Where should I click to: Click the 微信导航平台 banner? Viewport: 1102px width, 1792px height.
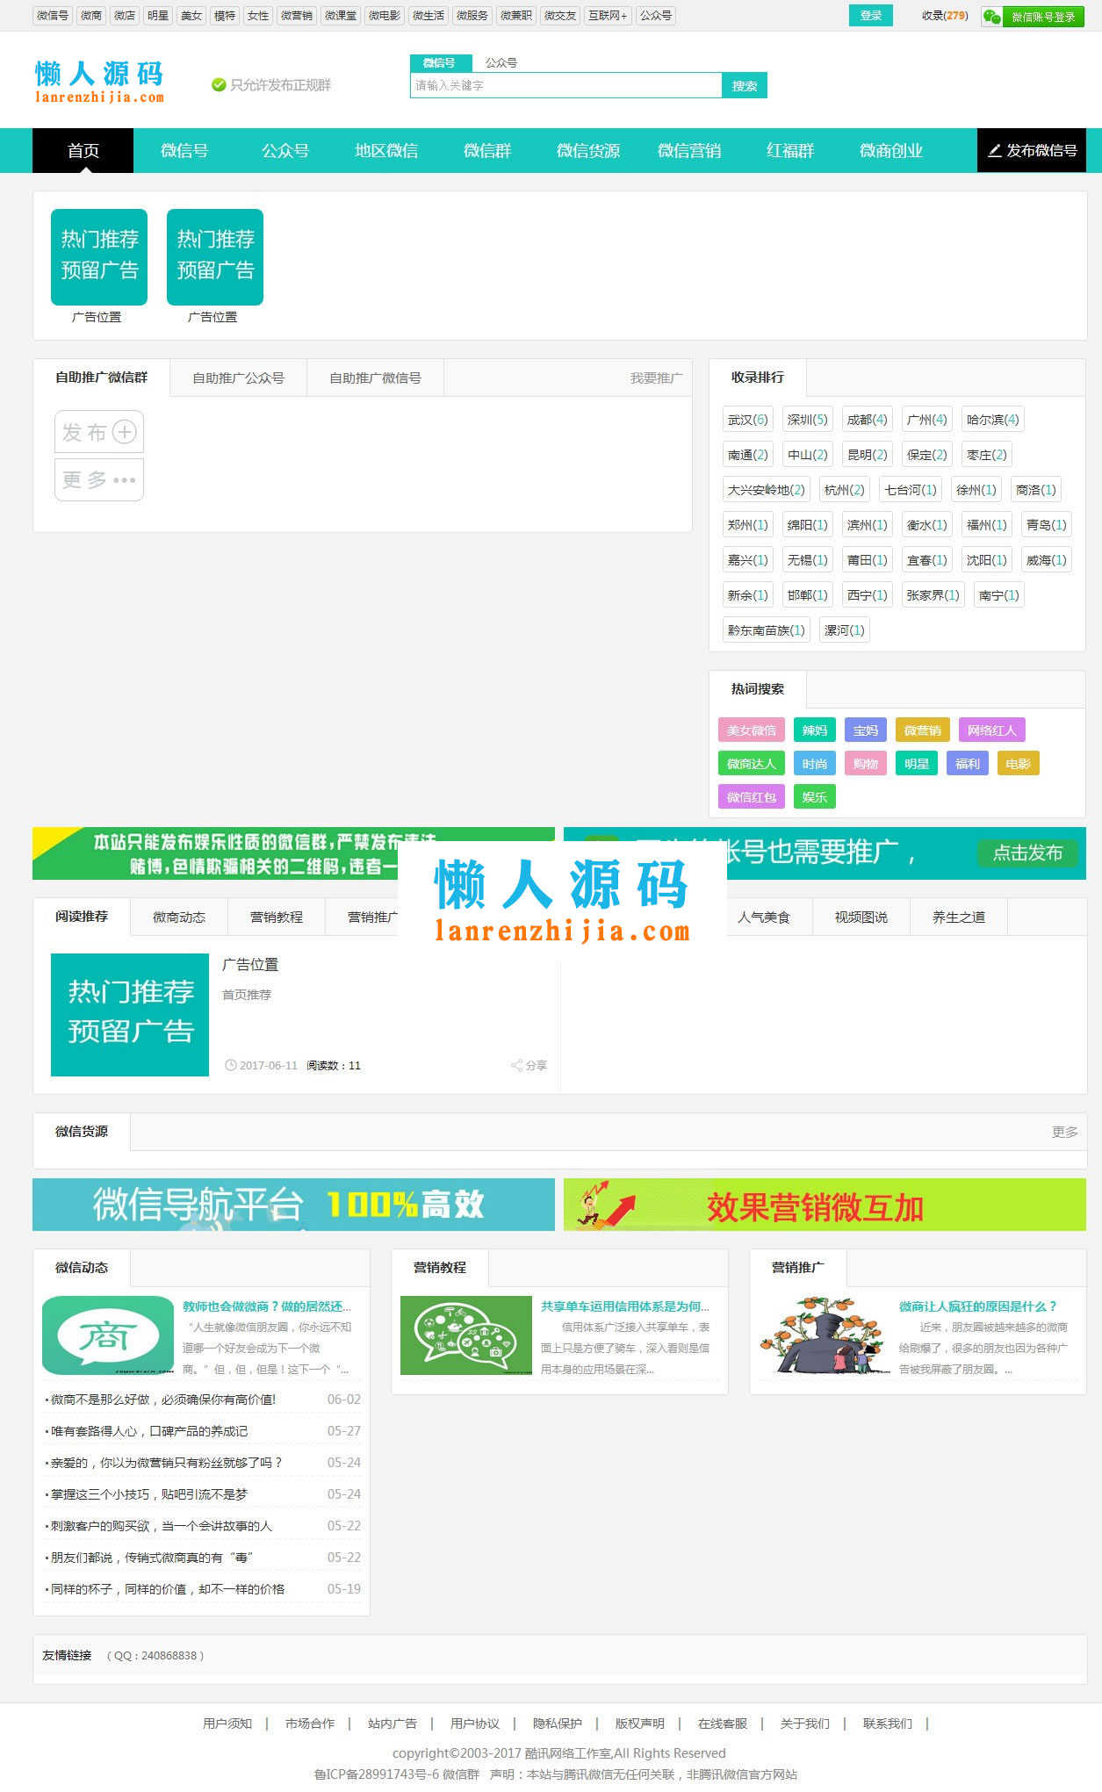point(294,1205)
